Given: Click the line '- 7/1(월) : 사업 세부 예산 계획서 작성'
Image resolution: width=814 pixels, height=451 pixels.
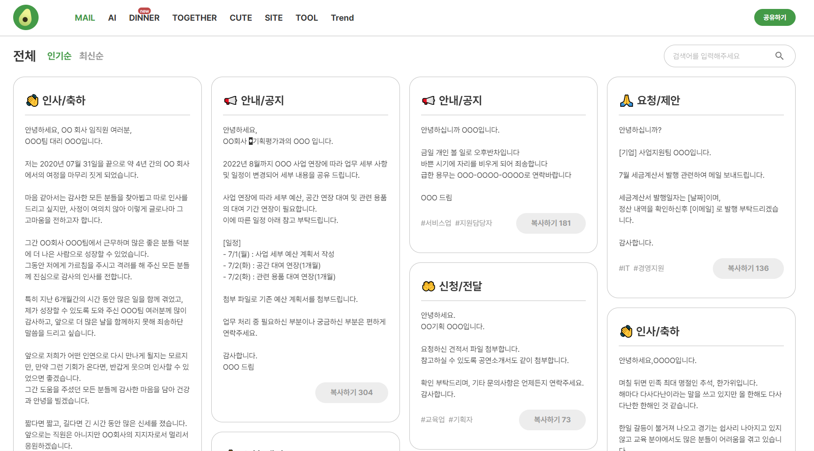Looking at the screenshot, I should click(x=279, y=254).
